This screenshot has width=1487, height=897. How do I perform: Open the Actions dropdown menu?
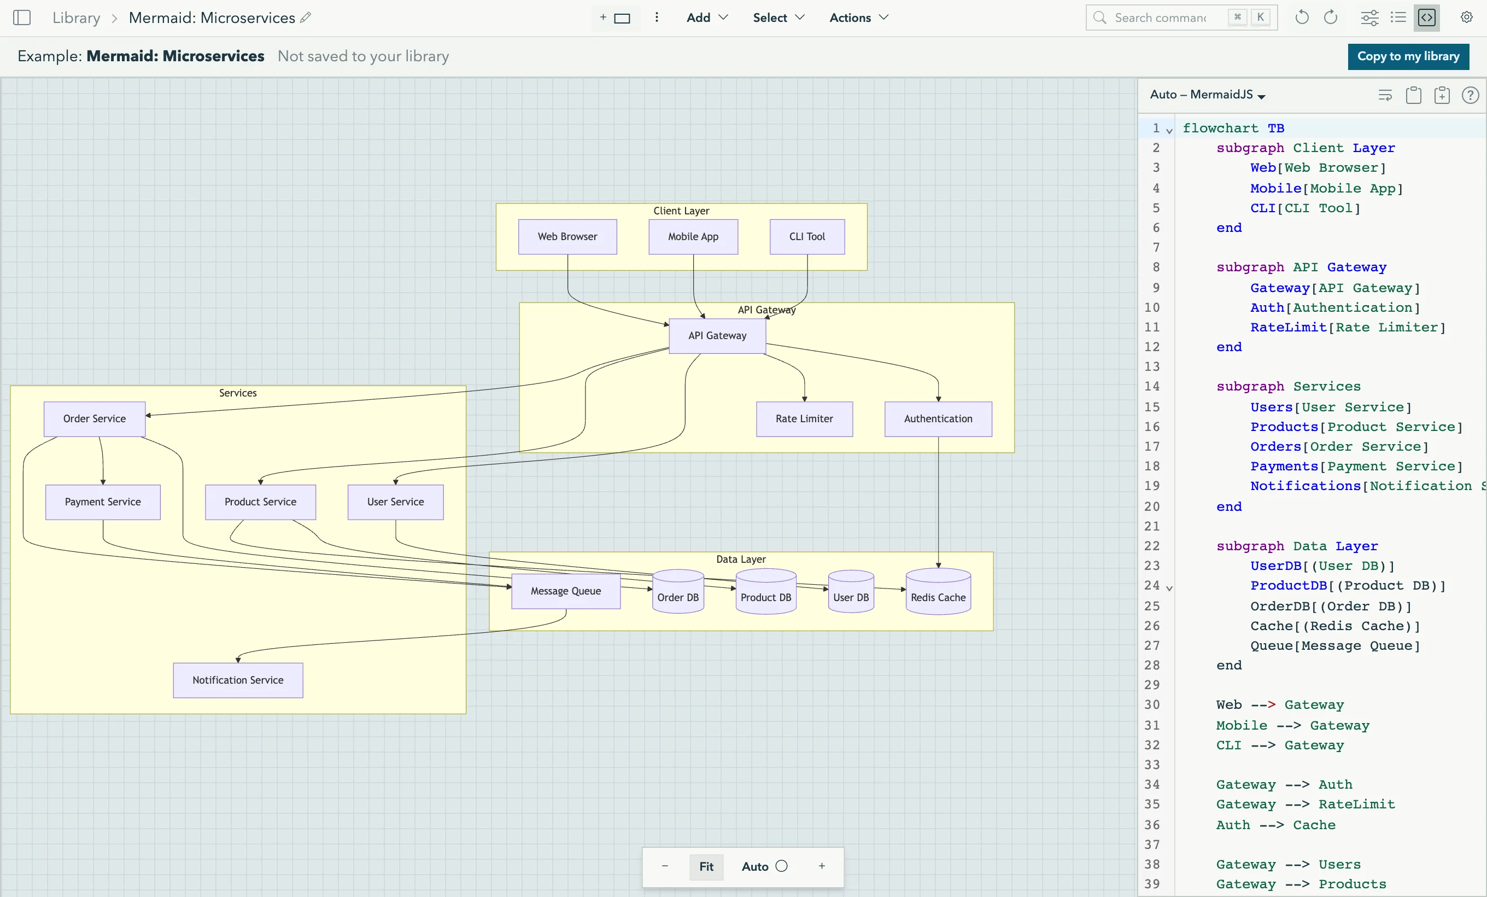[859, 18]
